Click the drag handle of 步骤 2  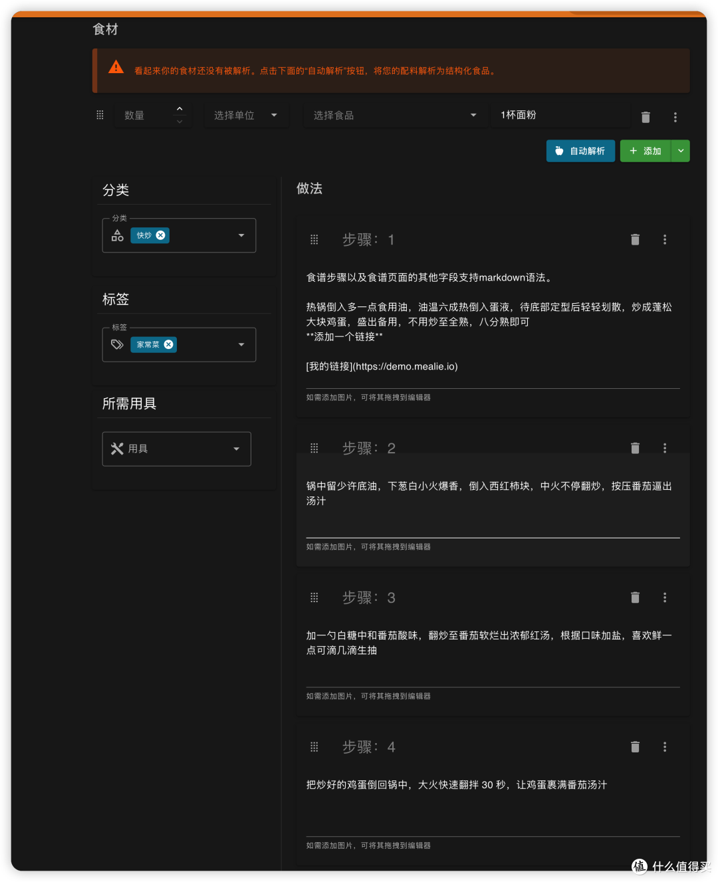[314, 448]
